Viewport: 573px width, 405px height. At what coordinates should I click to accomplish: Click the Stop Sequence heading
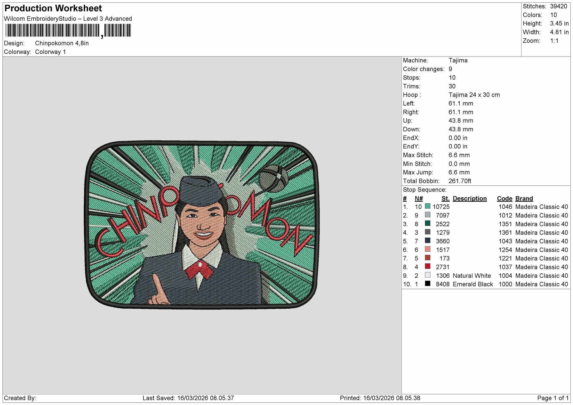pos(425,190)
